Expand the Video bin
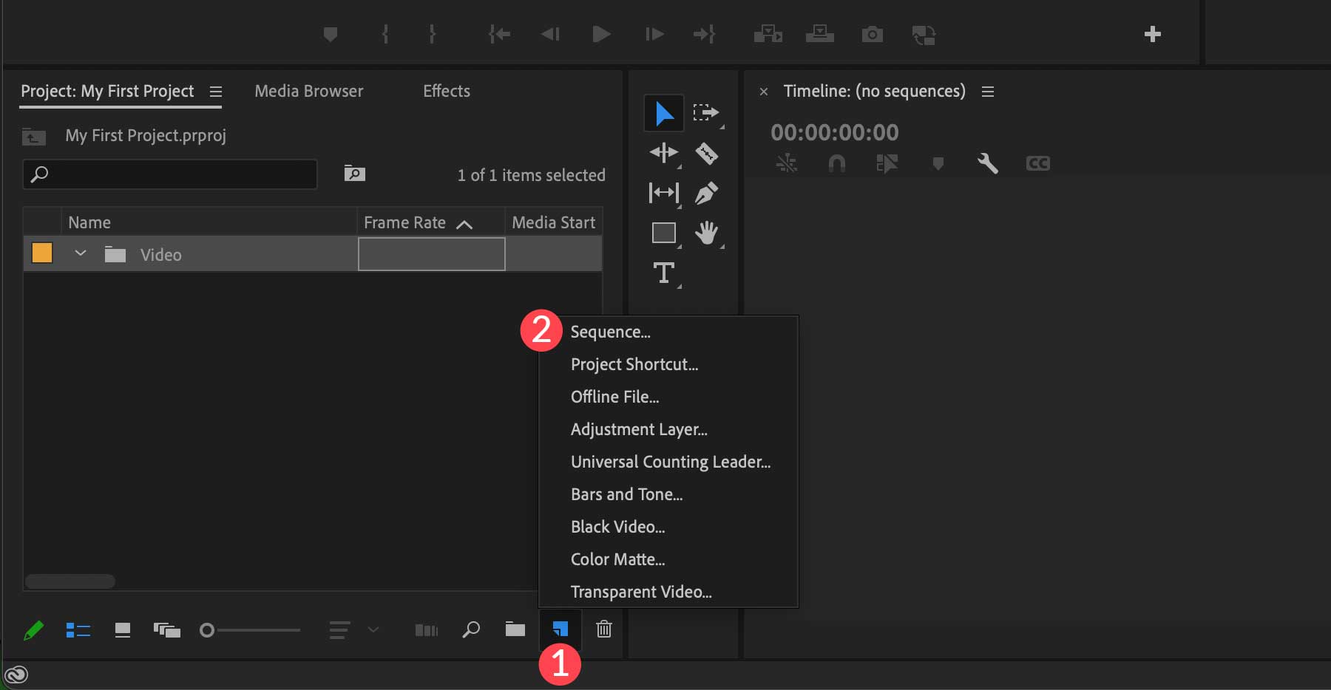This screenshot has width=1331, height=690. (x=80, y=253)
